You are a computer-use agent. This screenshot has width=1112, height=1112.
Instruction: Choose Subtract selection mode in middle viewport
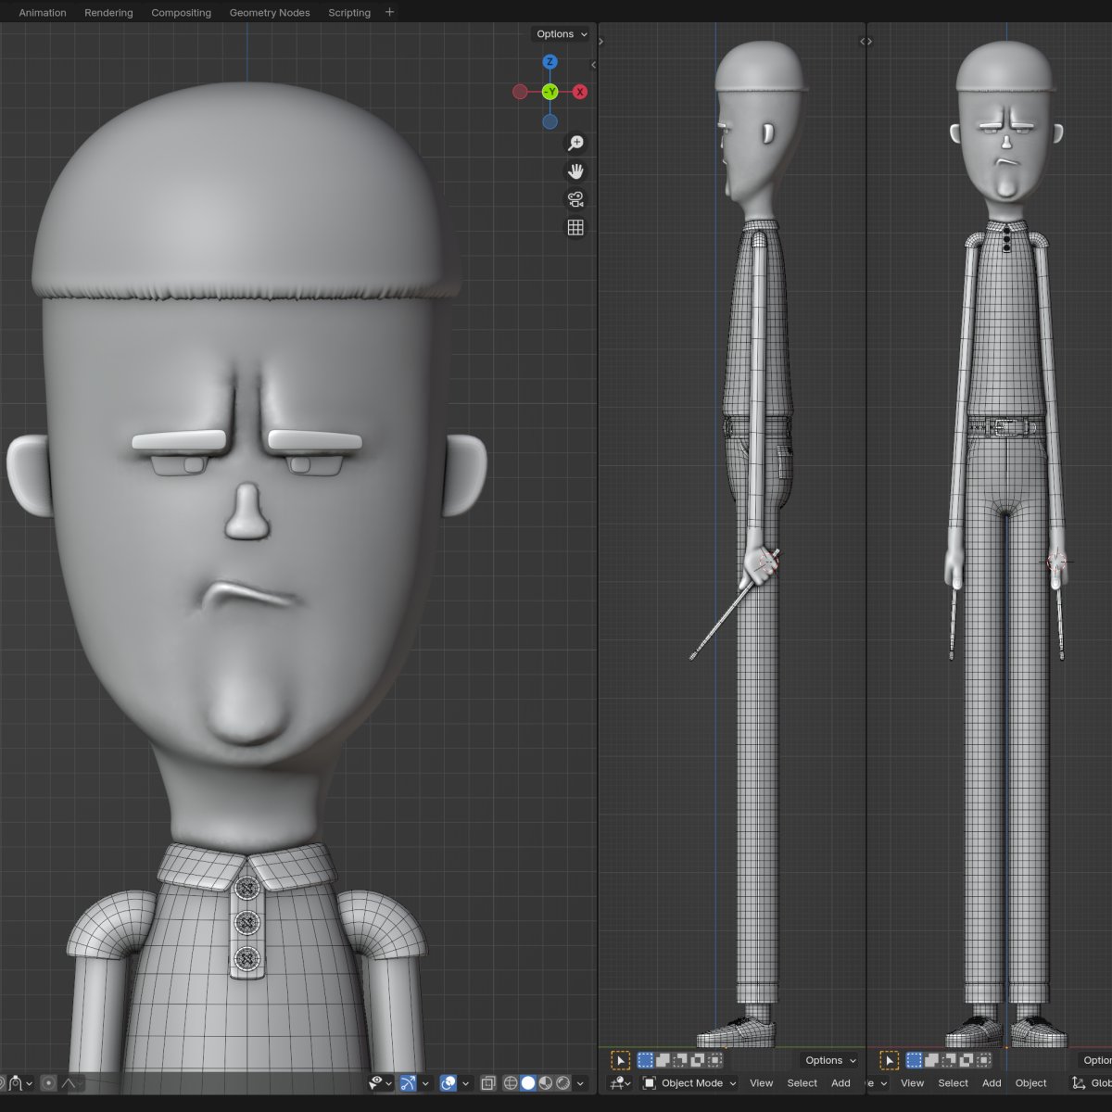680,1060
